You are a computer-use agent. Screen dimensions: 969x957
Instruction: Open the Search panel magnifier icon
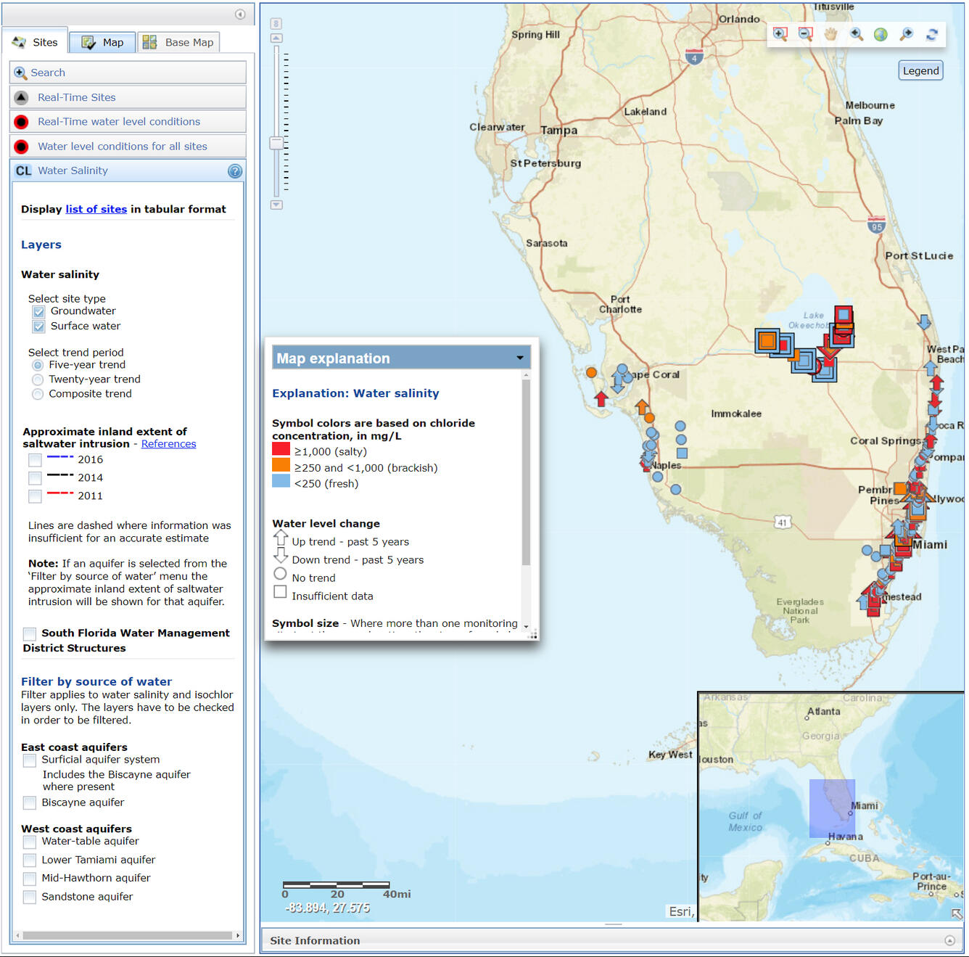(18, 73)
